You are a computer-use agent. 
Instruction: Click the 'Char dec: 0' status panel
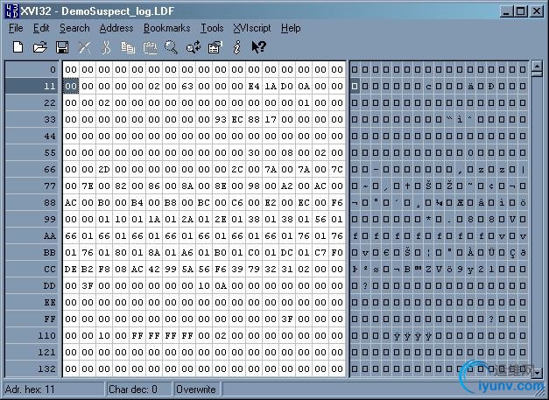138,389
